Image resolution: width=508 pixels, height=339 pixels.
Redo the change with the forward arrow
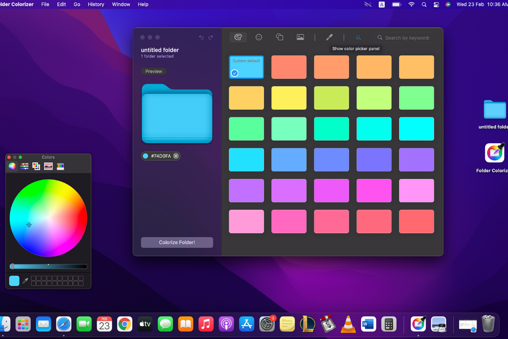pyautogui.click(x=211, y=37)
